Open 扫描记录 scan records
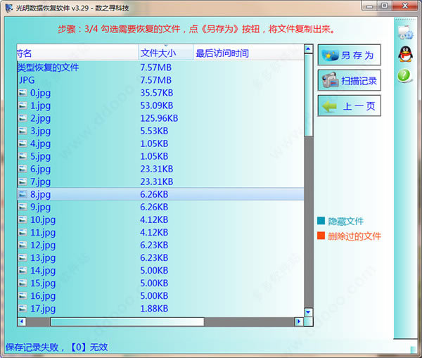 point(349,80)
